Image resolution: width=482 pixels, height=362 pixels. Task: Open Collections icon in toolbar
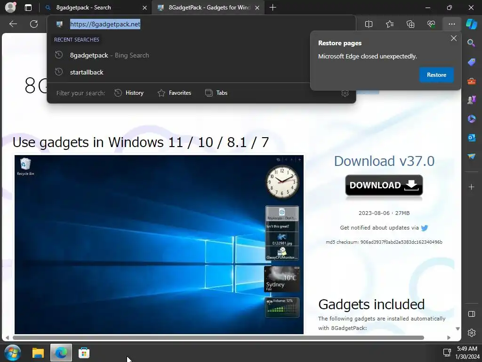point(410,24)
